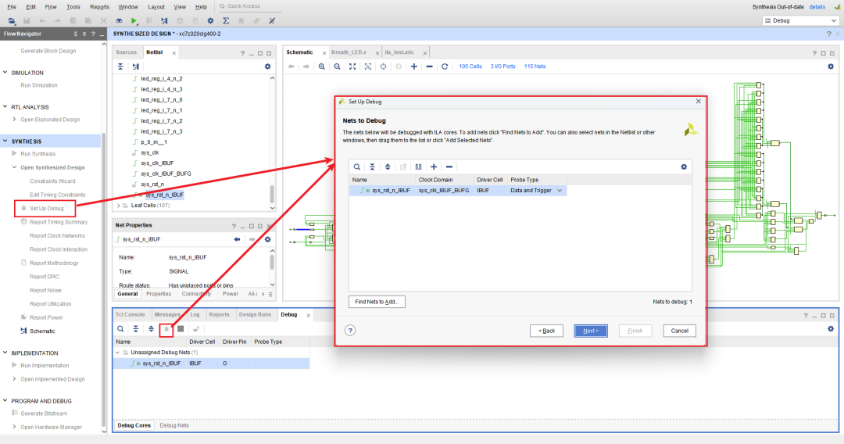The width and height of the screenshot is (844, 444).
Task: Open Probe Type dropdown for sys_rst_n_IBUF
Action: coord(560,191)
